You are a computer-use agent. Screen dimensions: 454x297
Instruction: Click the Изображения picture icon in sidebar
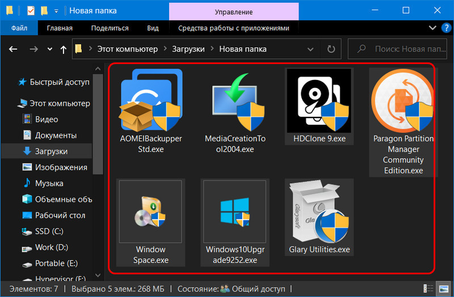pyautogui.click(x=27, y=167)
